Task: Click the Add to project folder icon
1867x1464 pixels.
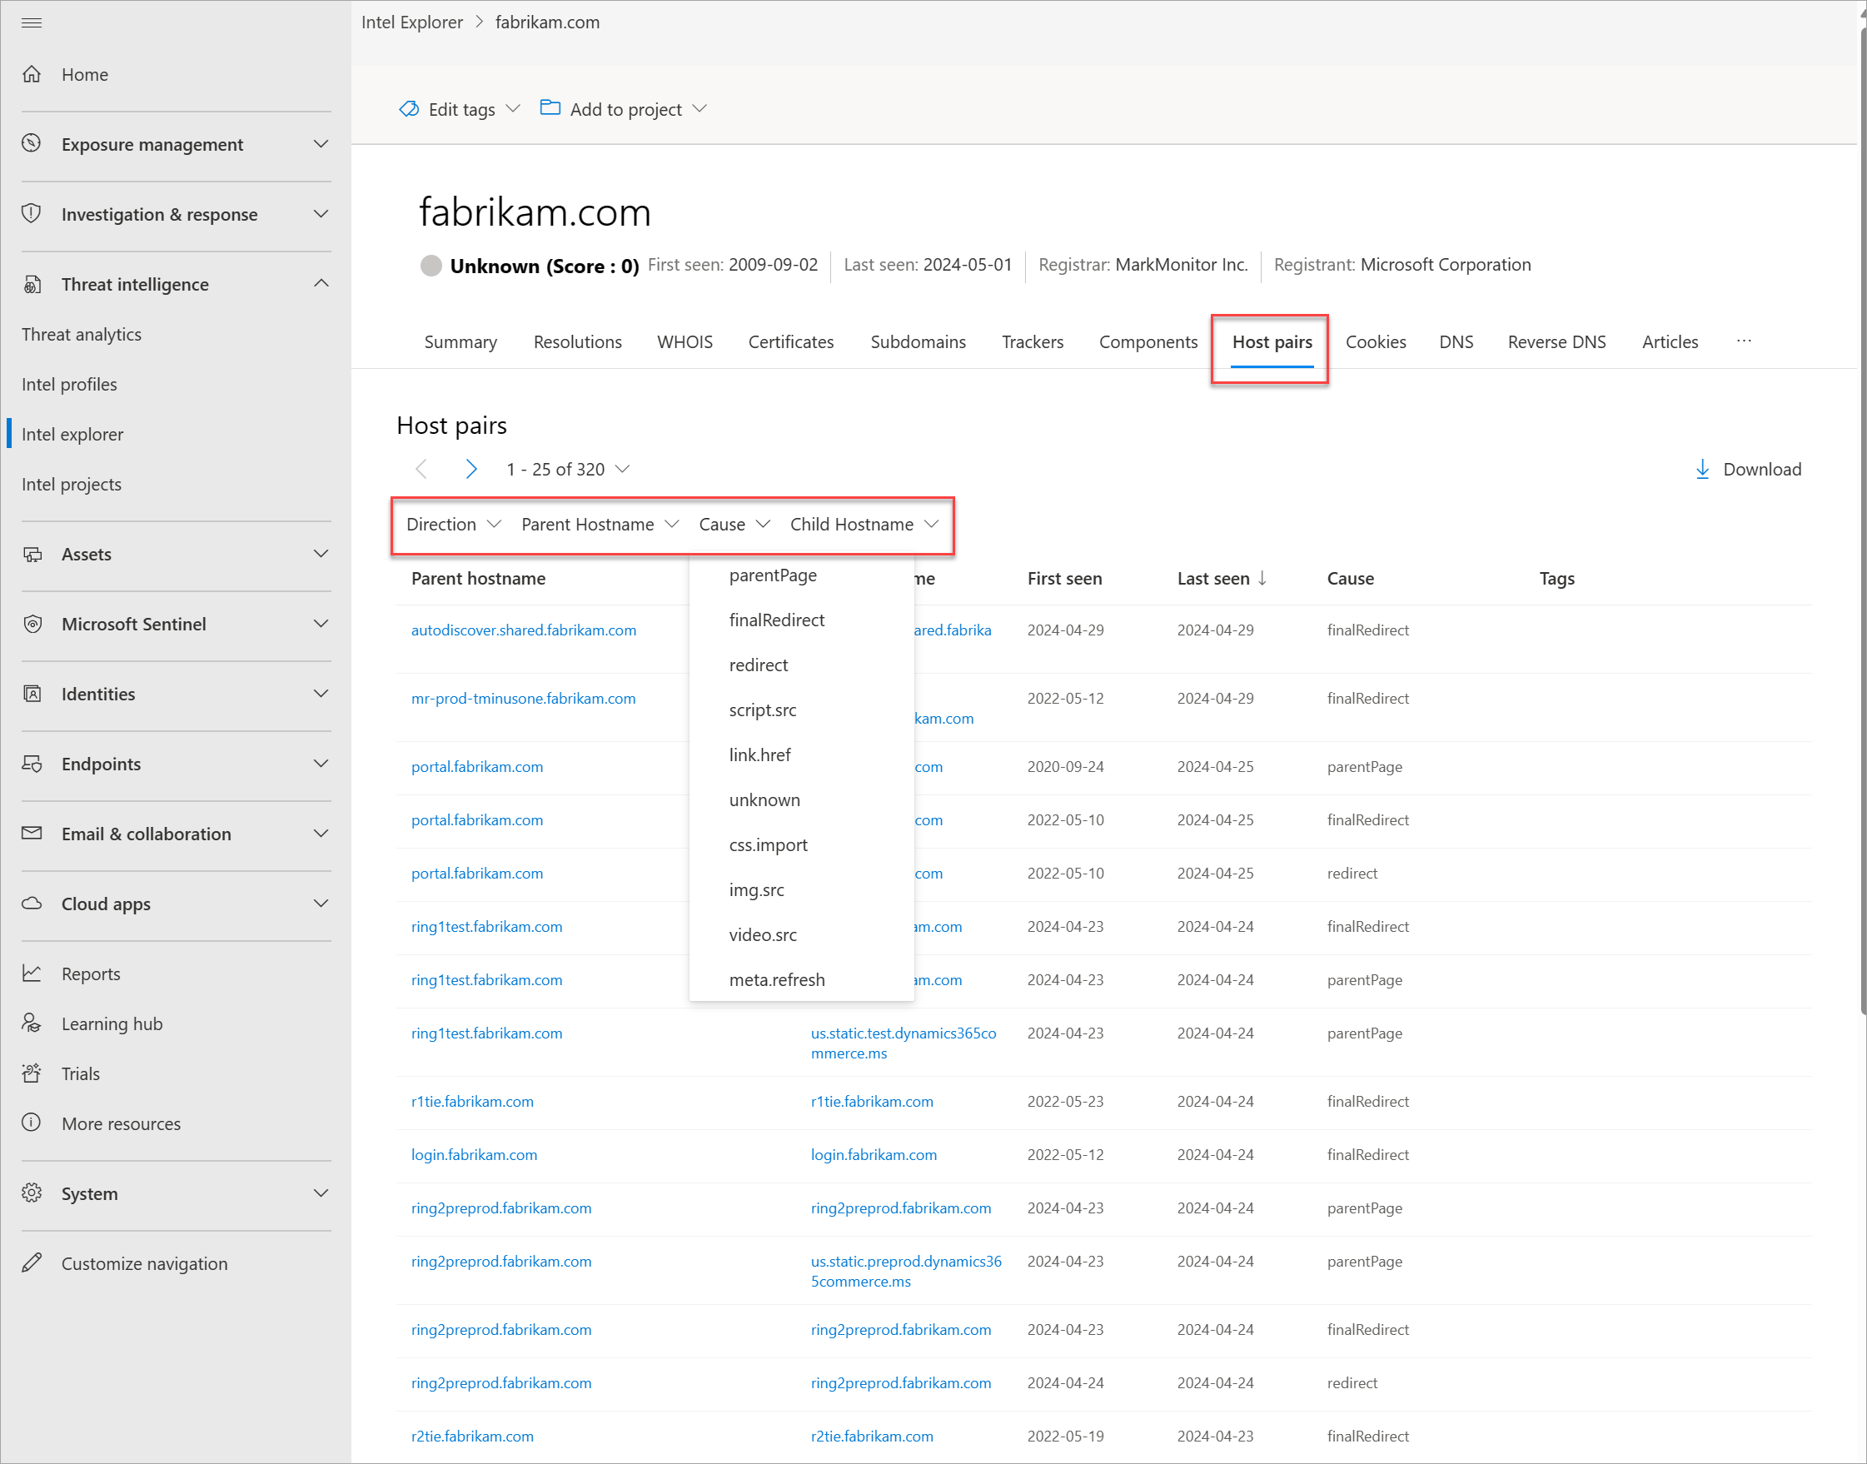Action: click(550, 108)
